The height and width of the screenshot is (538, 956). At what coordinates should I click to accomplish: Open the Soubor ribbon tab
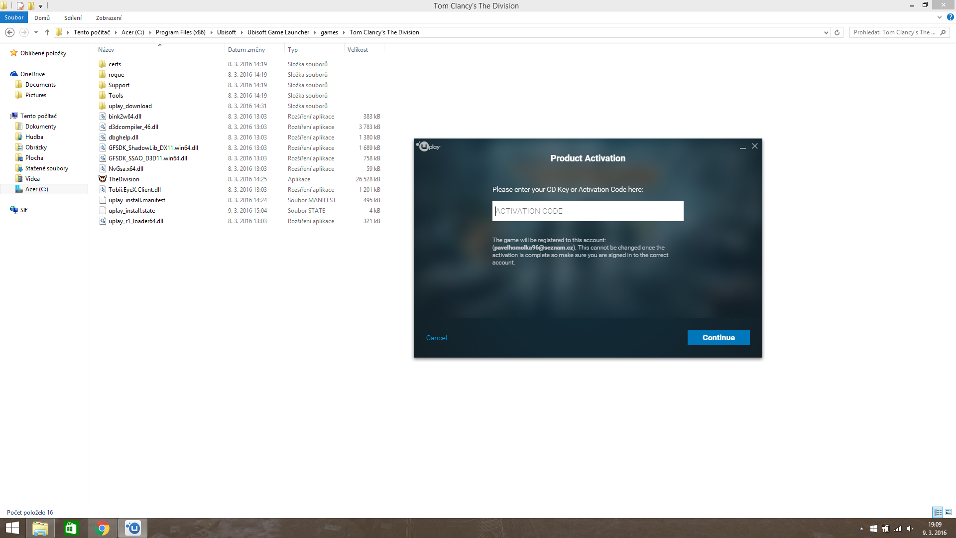tap(14, 17)
